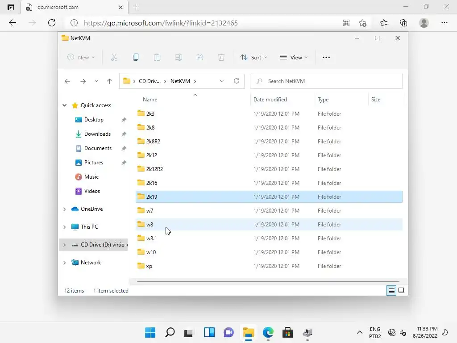Open the Sort dropdown menu
Image resolution: width=457 pixels, height=343 pixels.
point(253,58)
